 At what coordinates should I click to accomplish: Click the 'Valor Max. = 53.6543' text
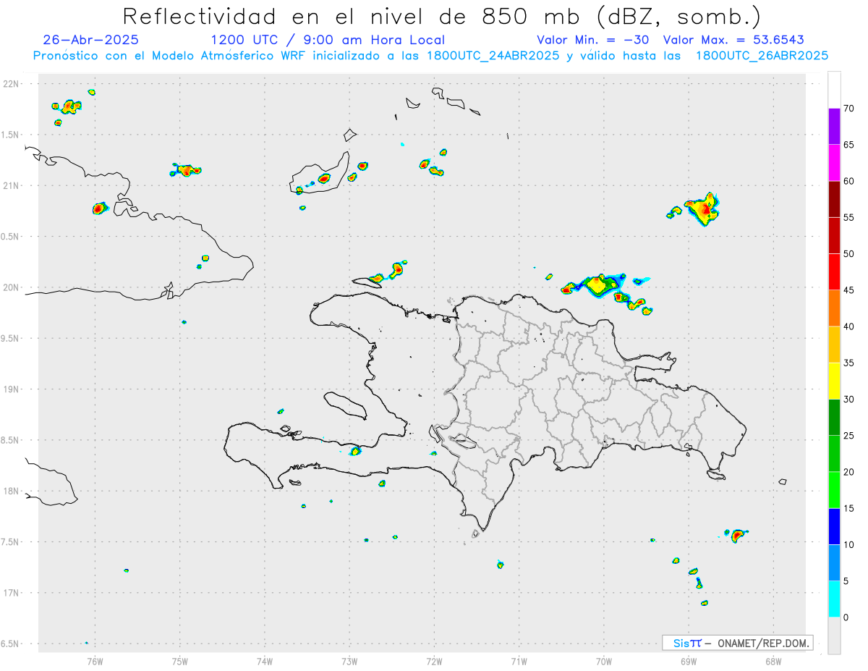coord(733,40)
